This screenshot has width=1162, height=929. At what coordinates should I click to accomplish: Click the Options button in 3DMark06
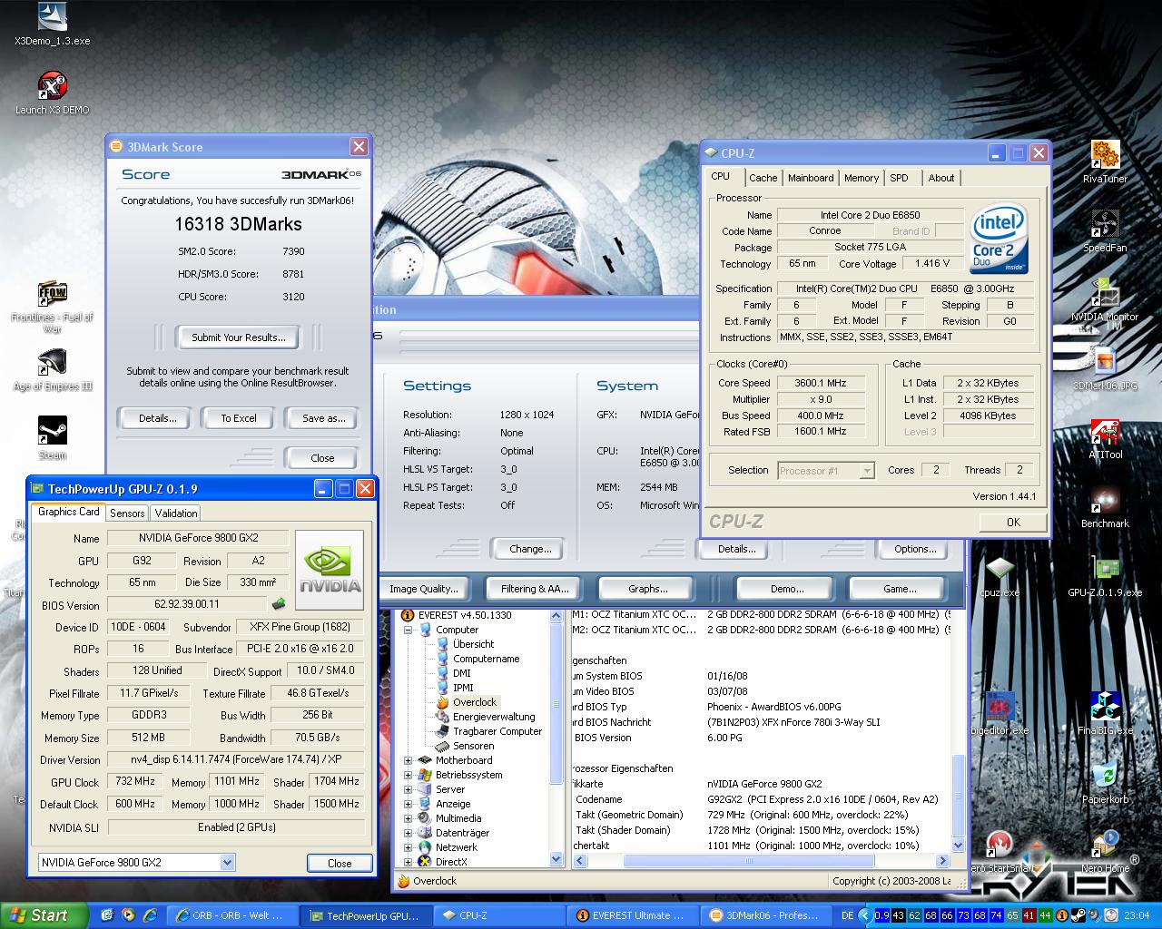915,549
